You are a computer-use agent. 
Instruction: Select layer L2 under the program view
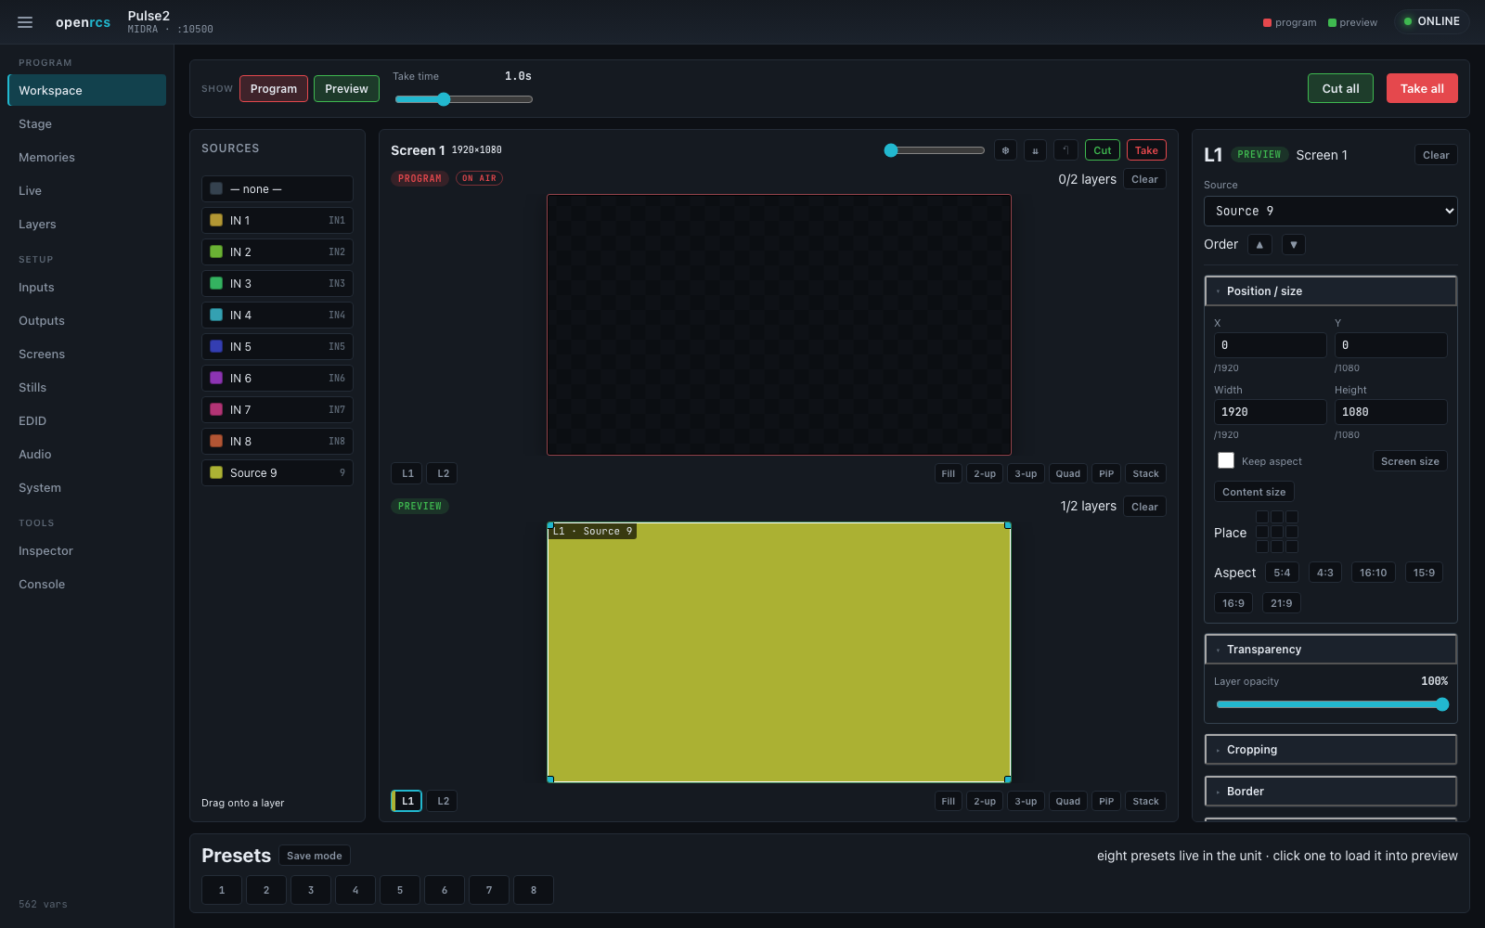443,473
